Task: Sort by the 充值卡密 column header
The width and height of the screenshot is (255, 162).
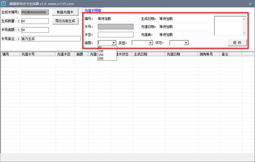Action: tap(65, 54)
